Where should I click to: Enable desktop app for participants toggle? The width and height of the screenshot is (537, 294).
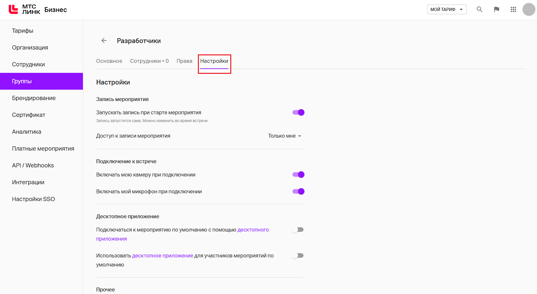point(298,255)
